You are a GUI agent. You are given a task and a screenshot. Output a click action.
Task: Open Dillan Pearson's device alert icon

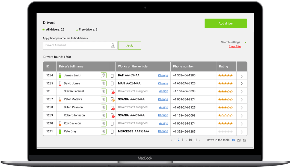(x=113, y=108)
